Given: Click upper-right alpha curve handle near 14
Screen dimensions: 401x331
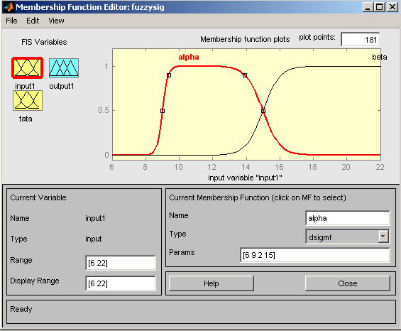Looking at the screenshot, I should (x=245, y=75).
